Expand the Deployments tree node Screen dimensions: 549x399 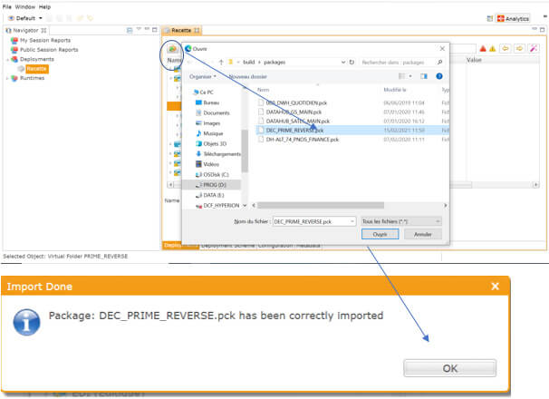tap(7, 59)
